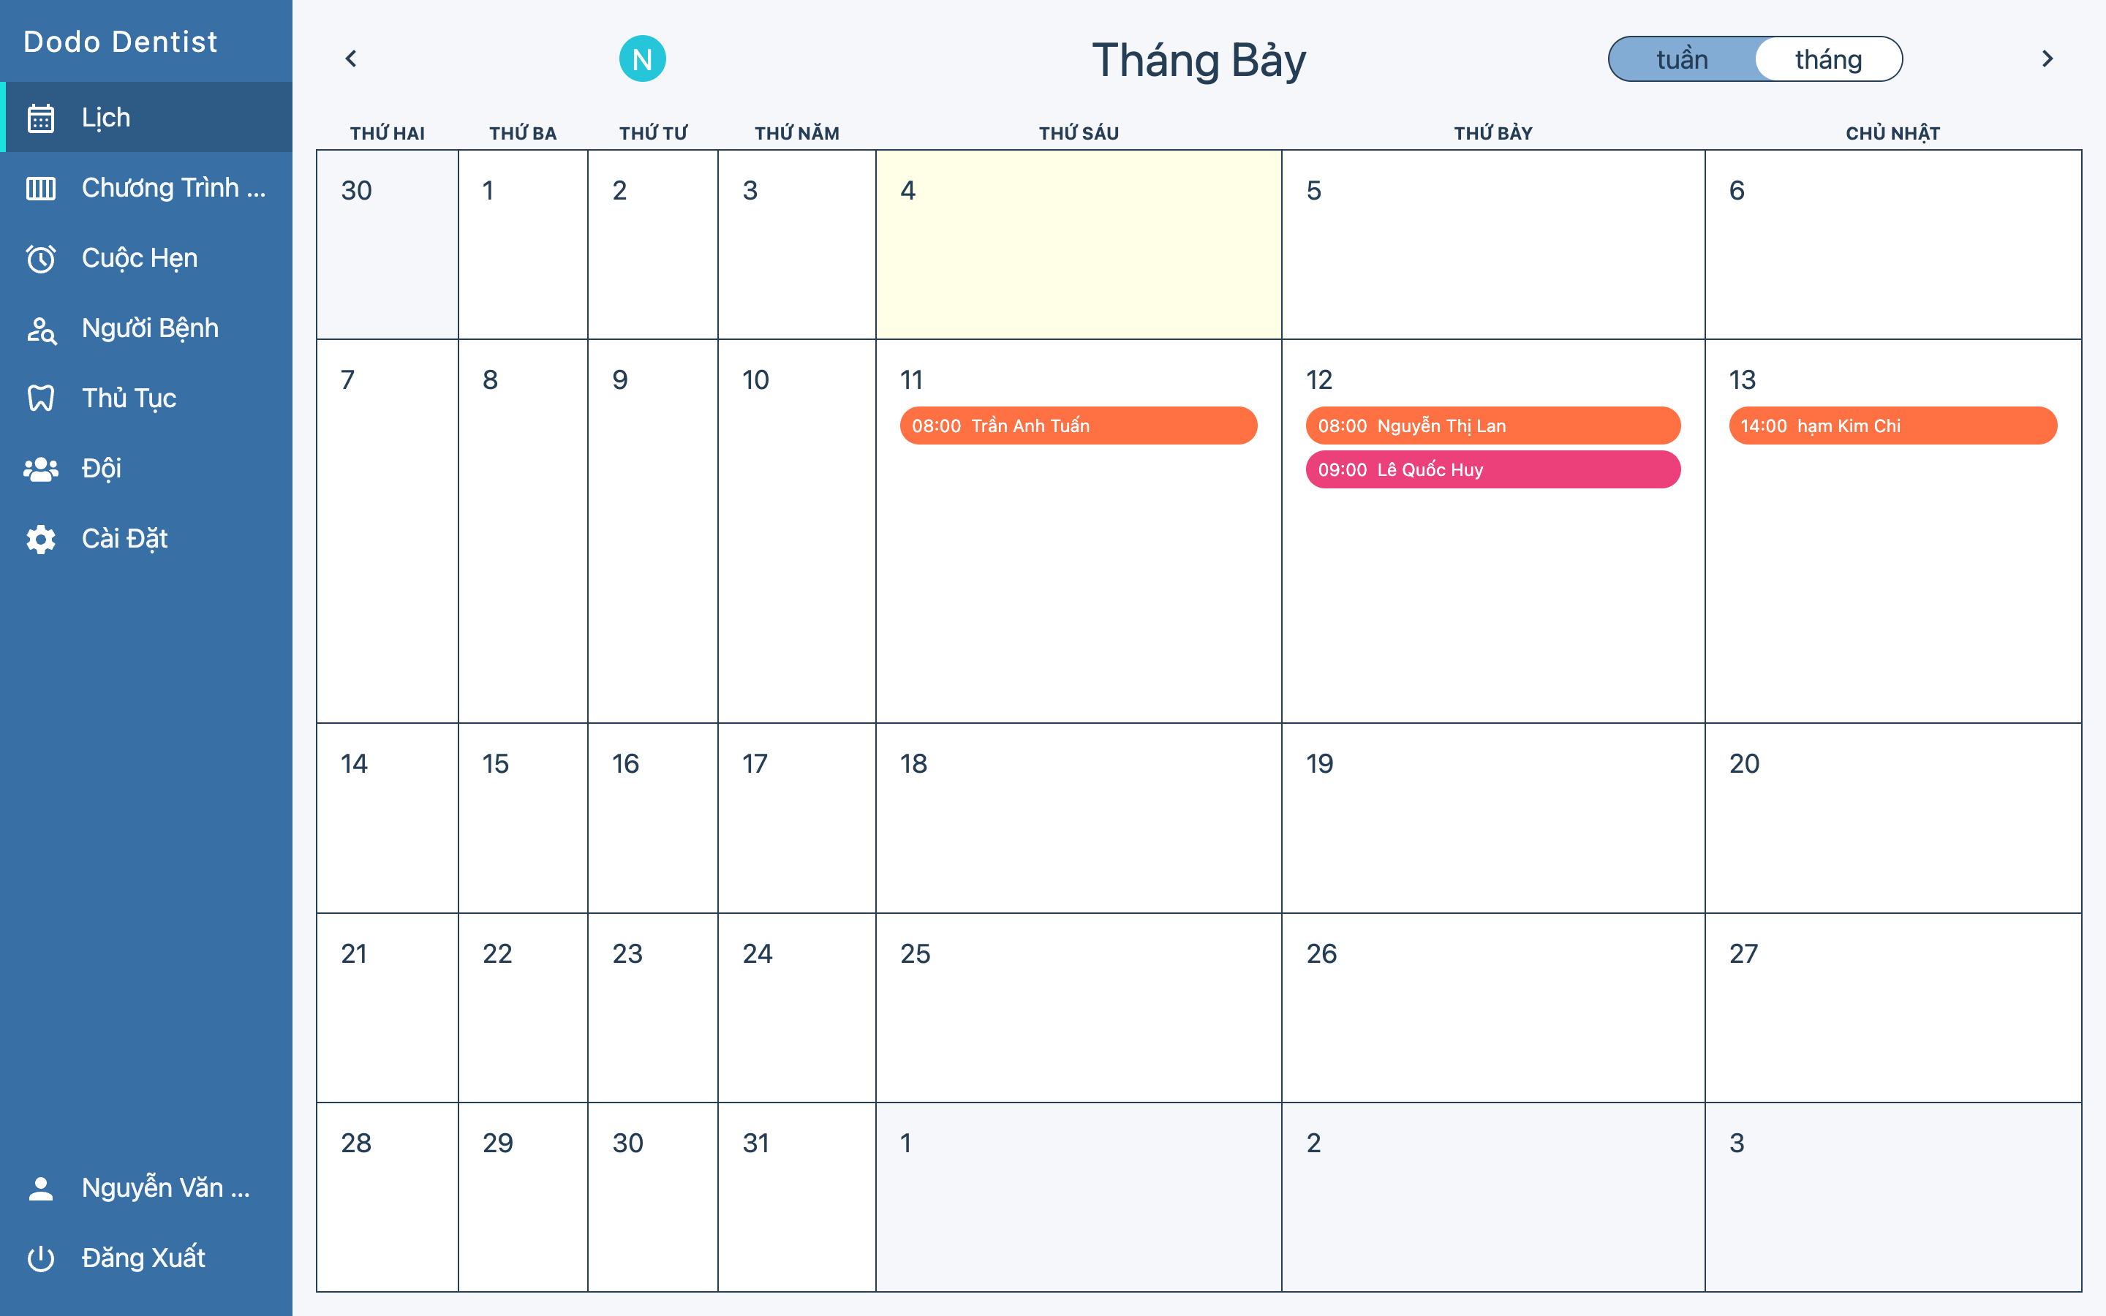The image size is (2106, 1316).
Task: Click the orange 14:00 Kim Chi appointment
Action: coord(1892,426)
